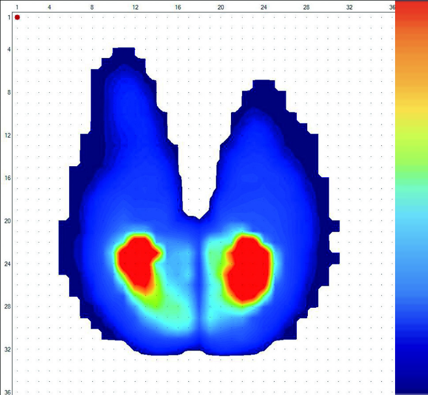The width and height of the screenshot is (428, 395).
Task: Click column label 32 on top axis
Action: coord(350,7)
